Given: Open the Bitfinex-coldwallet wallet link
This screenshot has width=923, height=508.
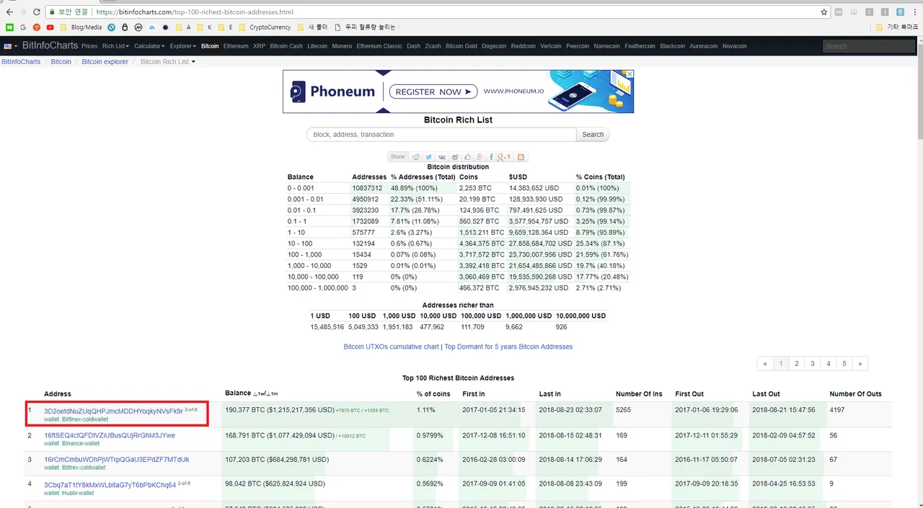Looking at the screenshot, I should 84,419.
